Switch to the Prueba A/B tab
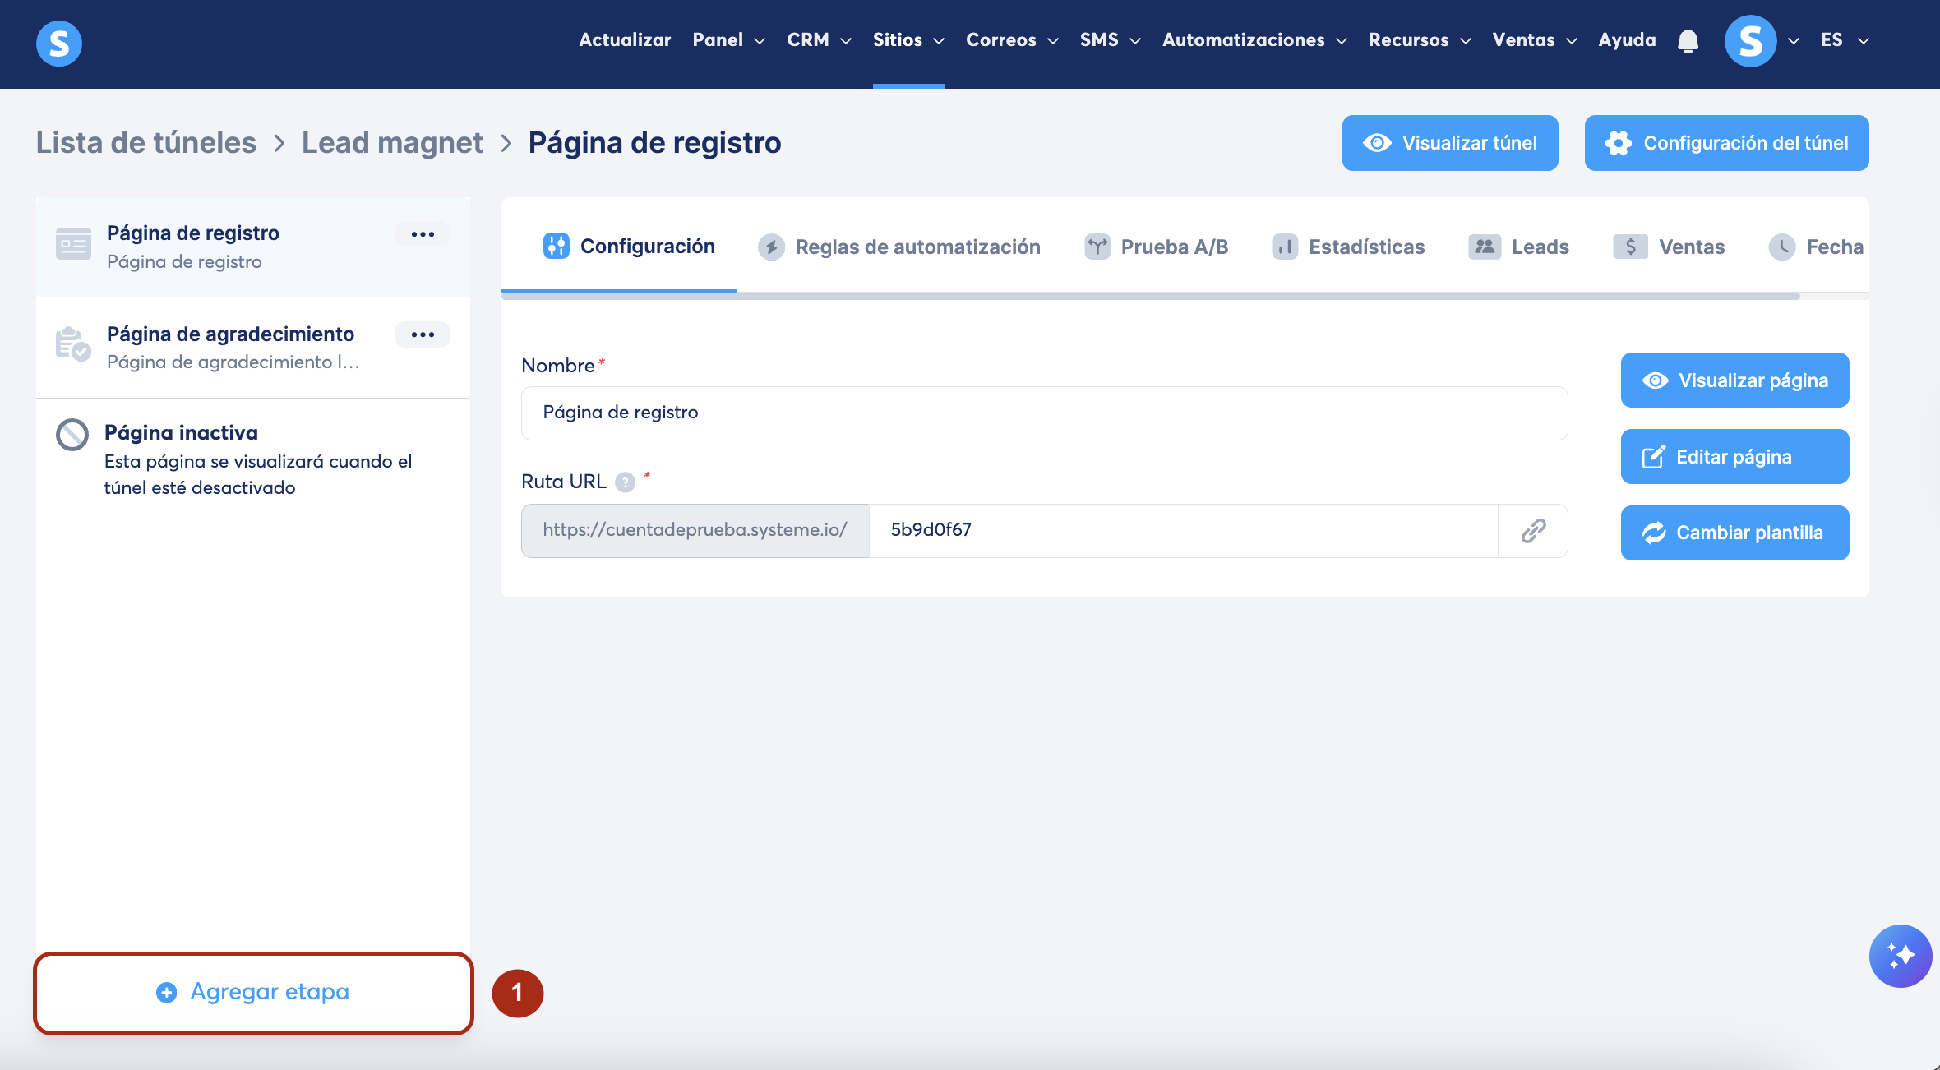 click(1156, 247)
